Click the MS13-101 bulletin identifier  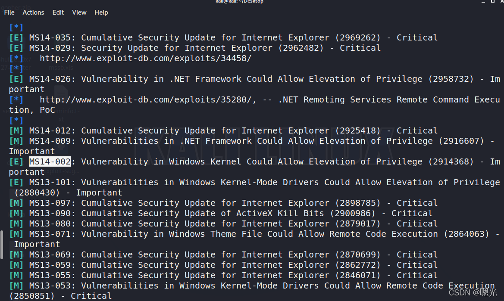(50, 182)
